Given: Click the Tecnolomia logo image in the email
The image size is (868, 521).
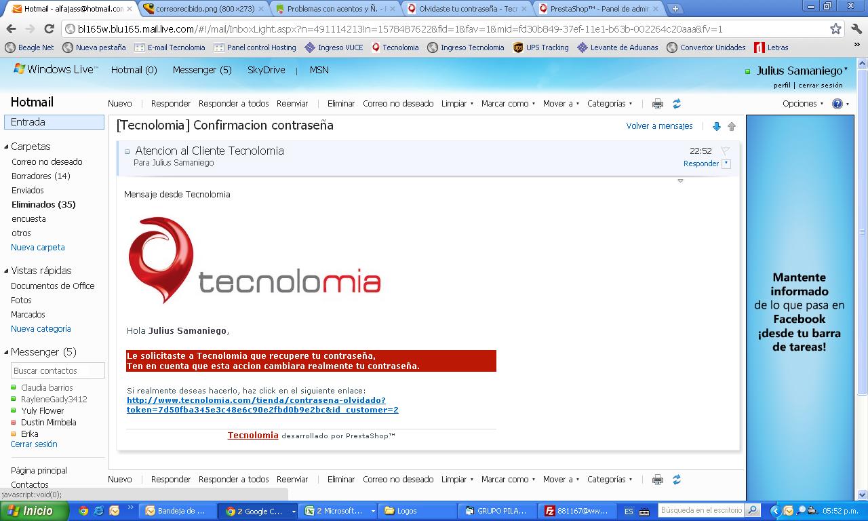Looking at the screenshot, I should click(254, 260).
